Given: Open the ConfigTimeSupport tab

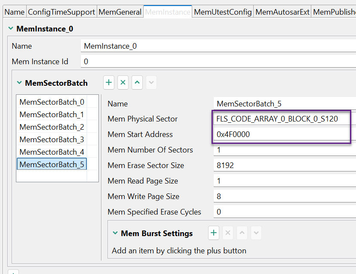Looking at the screenshot, I should click(x=61, y=12).
